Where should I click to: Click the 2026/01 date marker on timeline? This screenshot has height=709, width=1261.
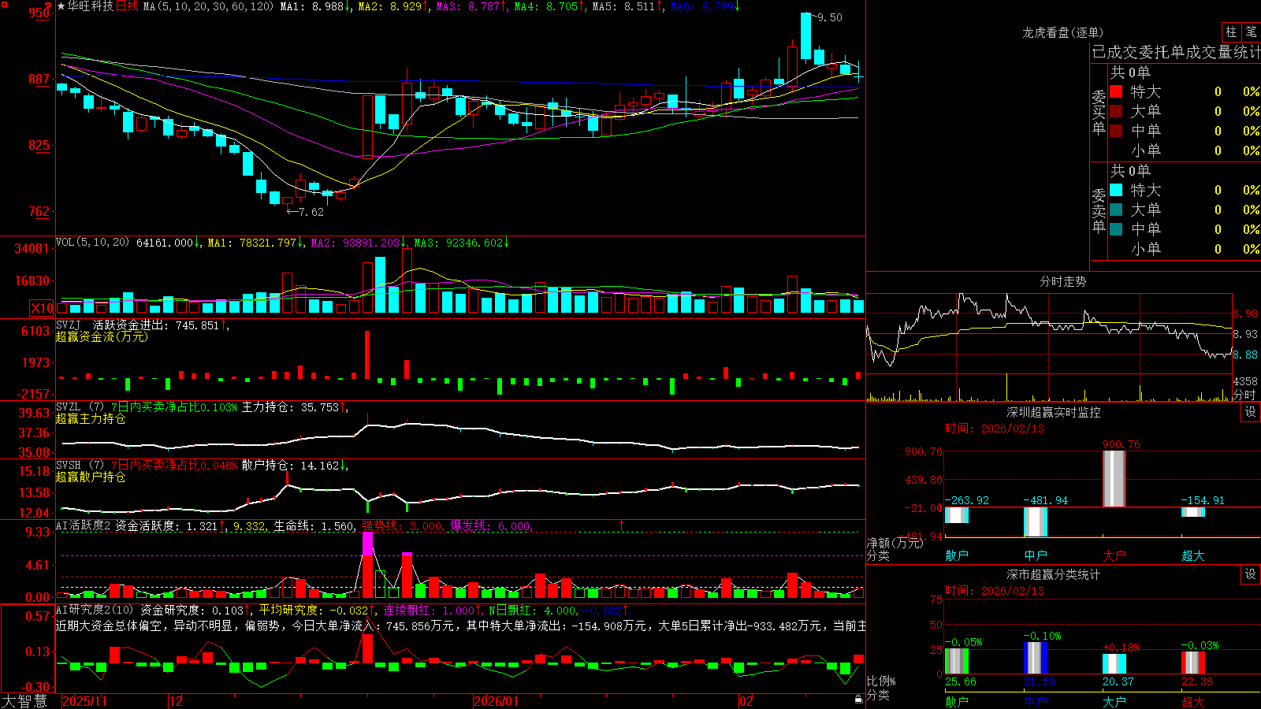496,701
